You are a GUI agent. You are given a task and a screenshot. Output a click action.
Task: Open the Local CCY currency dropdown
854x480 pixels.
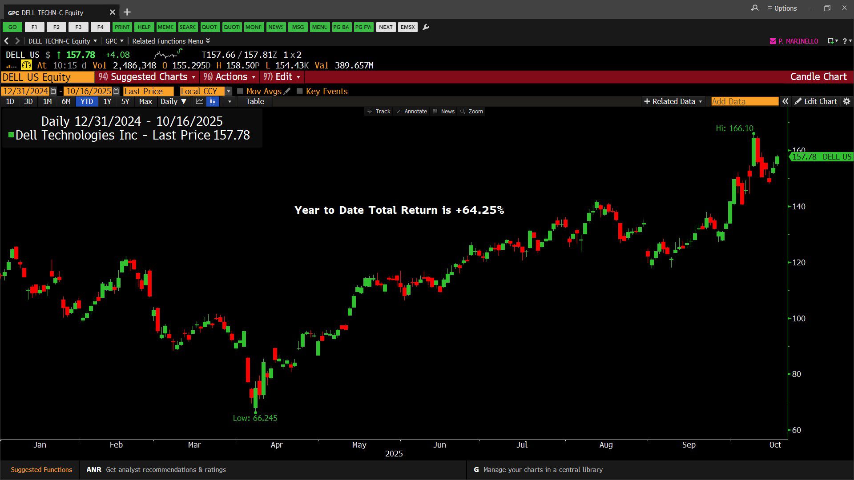pyautogui.click(x=229, y=91)
